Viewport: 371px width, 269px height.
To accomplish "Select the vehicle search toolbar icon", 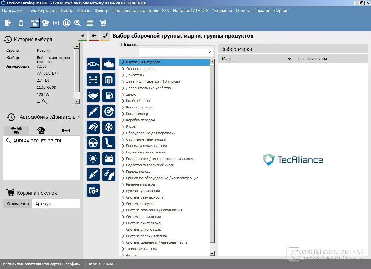I will point(35,23).
